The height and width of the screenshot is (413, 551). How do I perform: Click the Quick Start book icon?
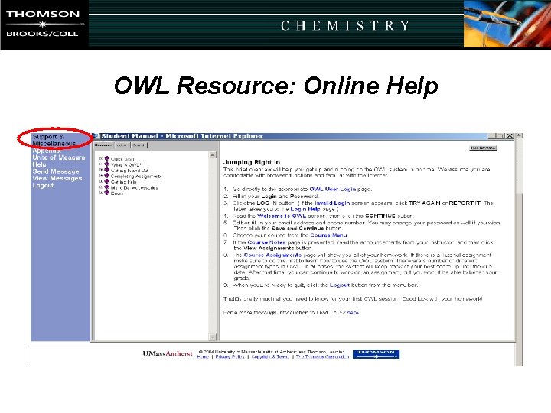[x=107, y=158]
